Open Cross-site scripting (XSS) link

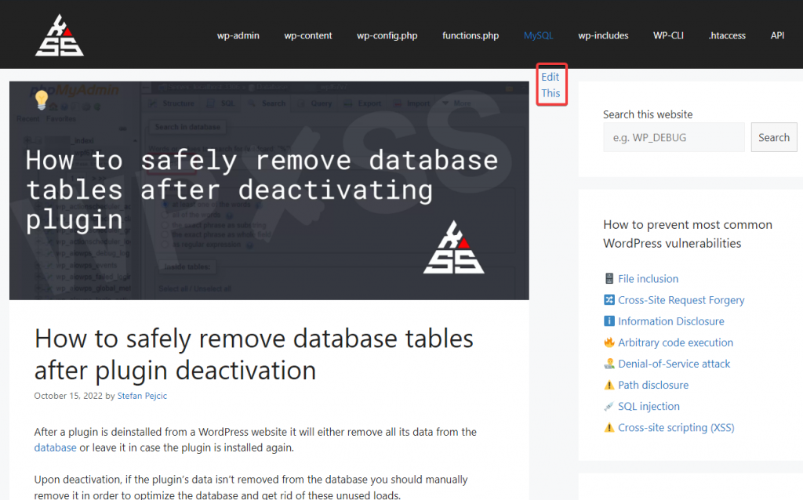click(676, 427)
